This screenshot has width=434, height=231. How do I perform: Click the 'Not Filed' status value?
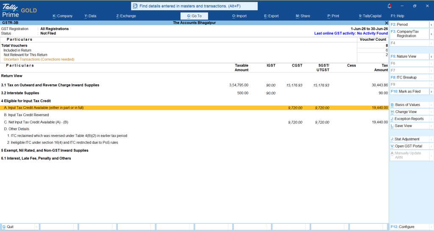(x=48, y=33)
